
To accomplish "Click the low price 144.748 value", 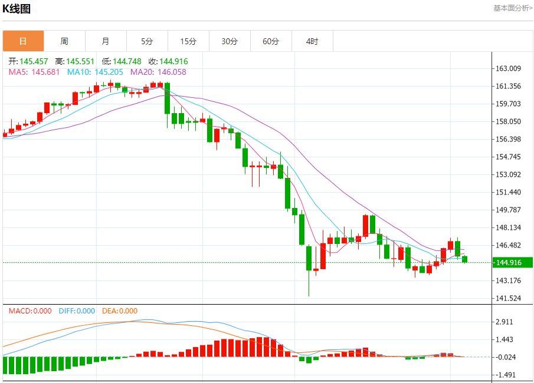I will pyautogui.click(x=127, y=61).
